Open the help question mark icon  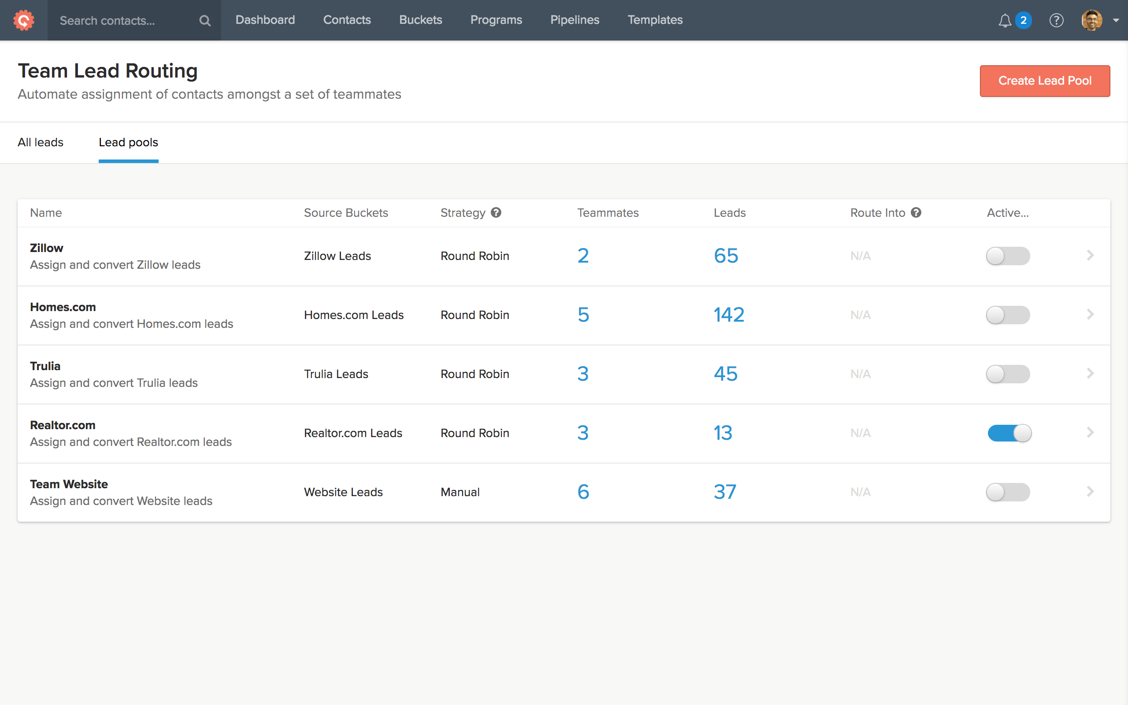1056,21
